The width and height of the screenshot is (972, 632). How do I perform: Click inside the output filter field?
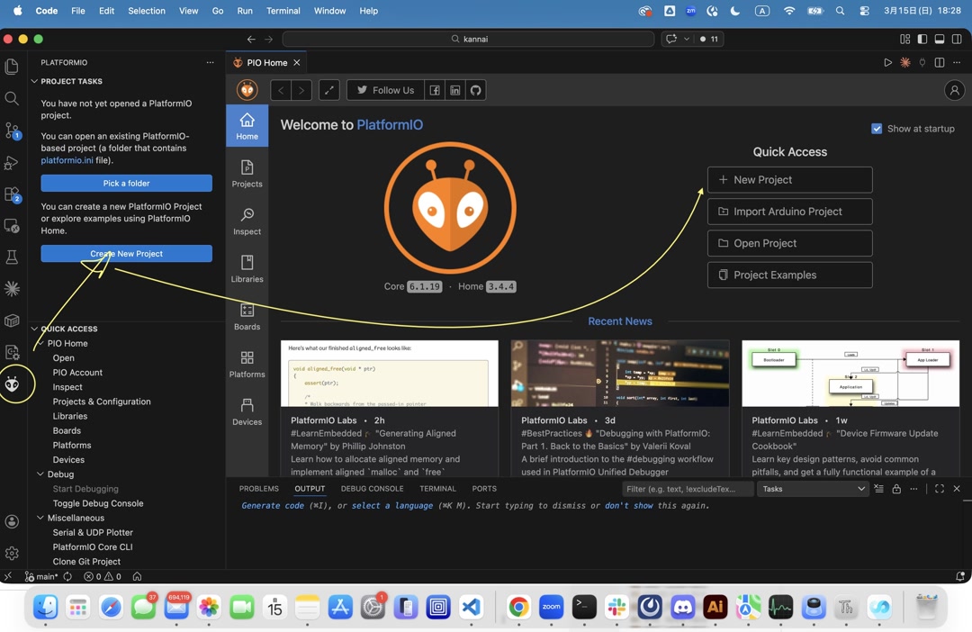point(687,489)
